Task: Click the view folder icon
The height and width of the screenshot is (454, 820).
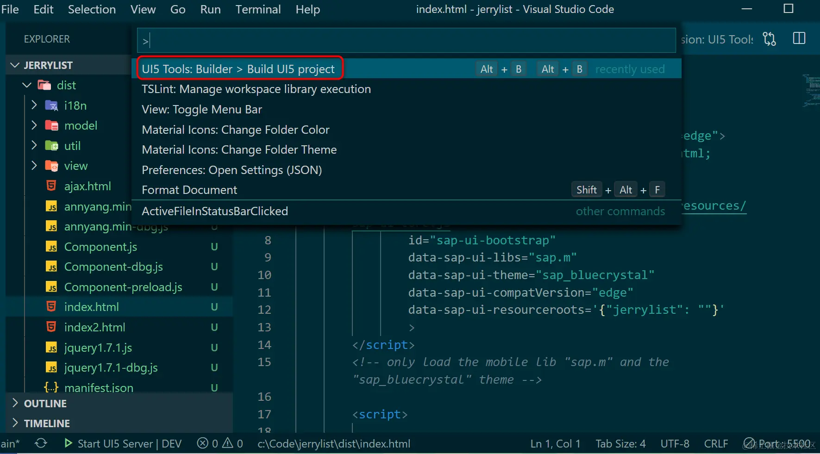Action: 51,166
